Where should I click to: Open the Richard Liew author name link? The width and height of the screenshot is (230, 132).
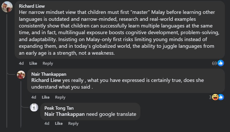coord(32,6)
